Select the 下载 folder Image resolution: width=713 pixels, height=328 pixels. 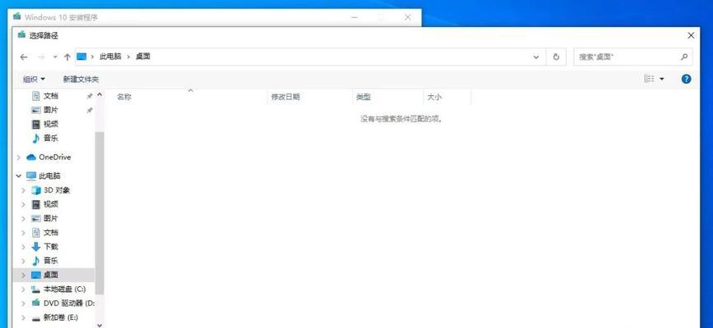(51, 246)
